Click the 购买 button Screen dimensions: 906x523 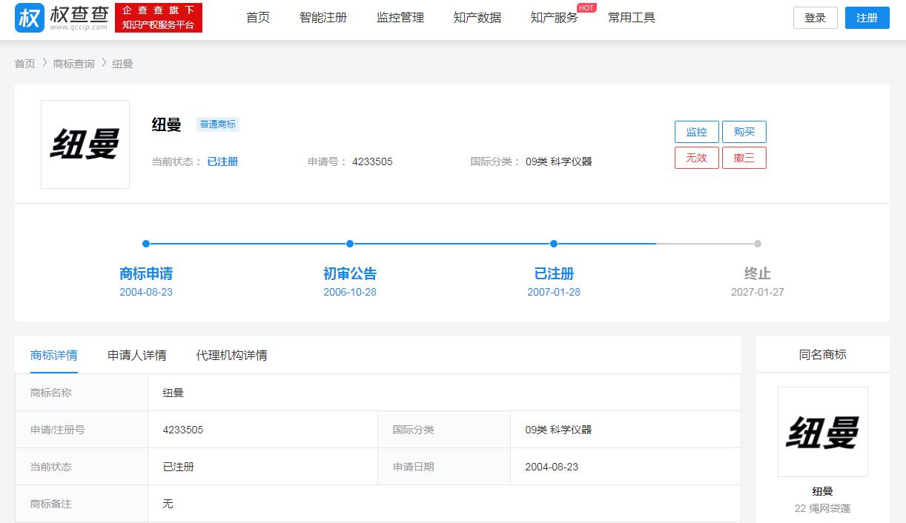click(x=744, y=131)
